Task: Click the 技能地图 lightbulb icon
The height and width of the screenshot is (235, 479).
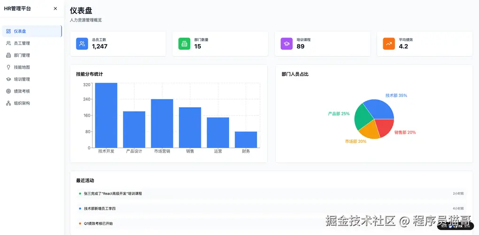Action: pyautogui.click(x=8, y=67)
